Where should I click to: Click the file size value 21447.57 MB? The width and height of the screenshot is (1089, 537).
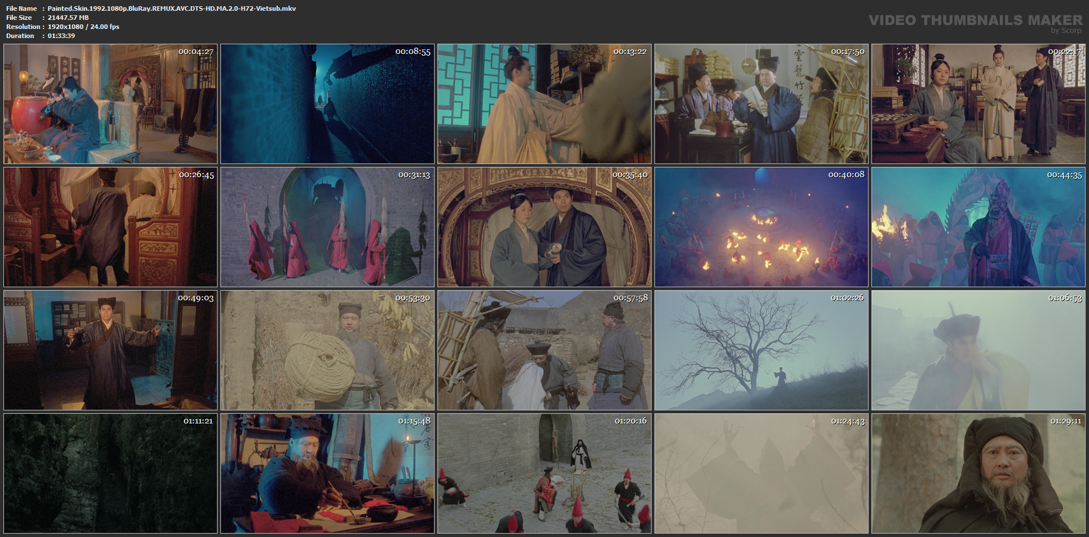pos(68,18)
